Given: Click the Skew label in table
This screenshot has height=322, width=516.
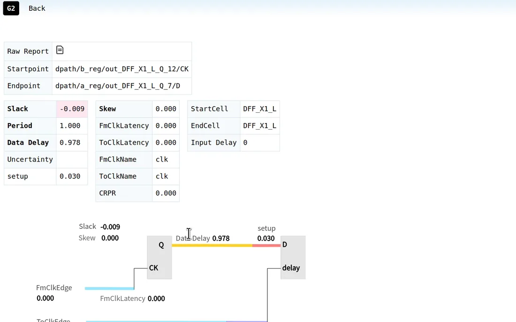Looking at the screenshot, I should click(x=124, y=109).
